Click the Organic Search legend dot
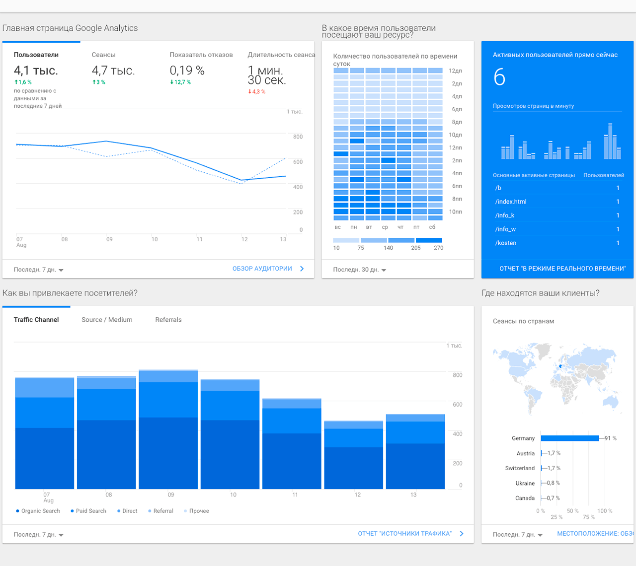 point(18,511)
